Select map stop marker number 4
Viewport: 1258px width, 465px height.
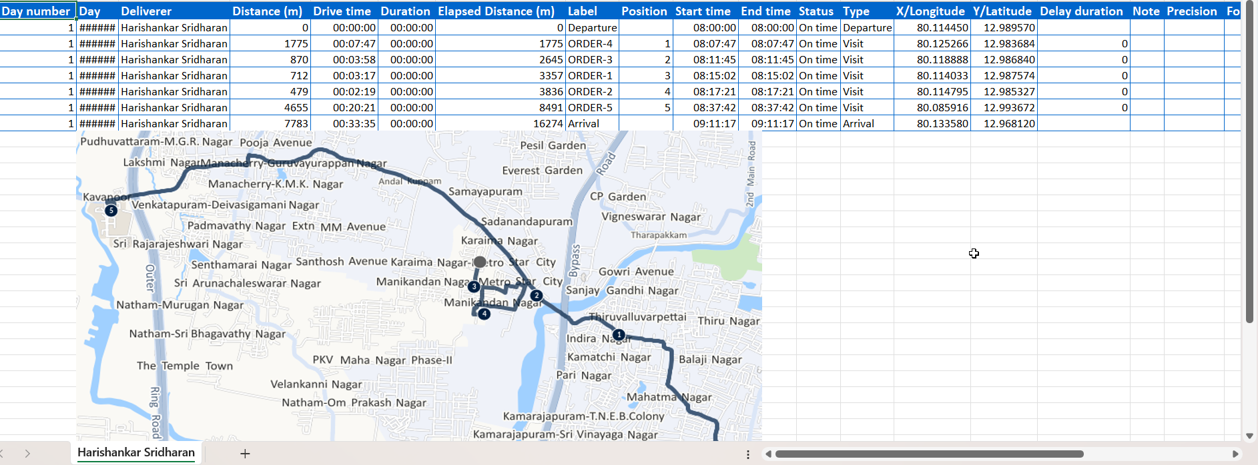coord(484,314)
